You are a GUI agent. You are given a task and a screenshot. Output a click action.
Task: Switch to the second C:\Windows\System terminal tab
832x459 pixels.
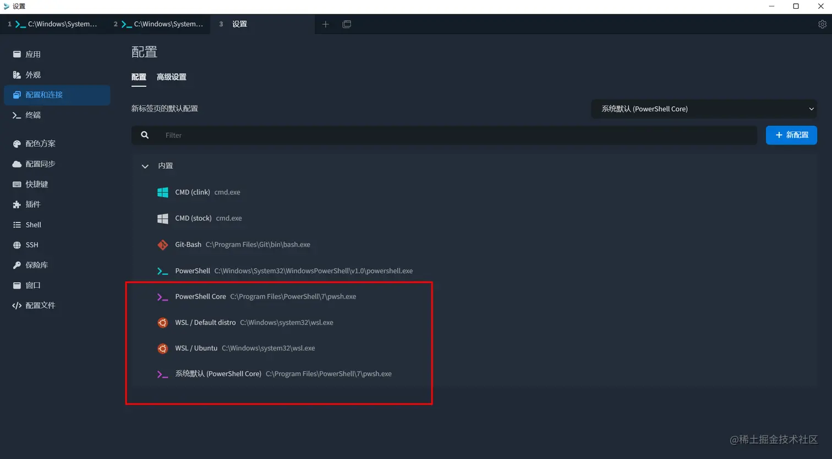pos(158,24)
